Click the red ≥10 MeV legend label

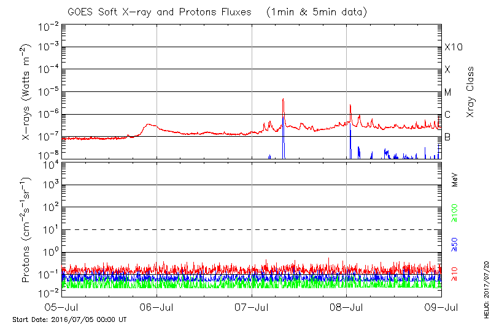(455, 273)
